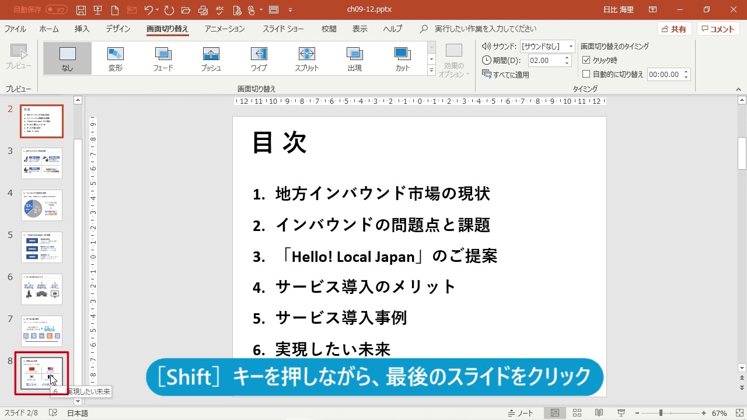Open the サウンド combo box

pyautogui.click(x=547, y=47)
